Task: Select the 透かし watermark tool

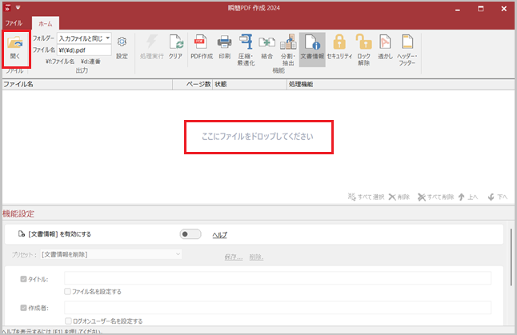Action: click(x=385, y=47)
